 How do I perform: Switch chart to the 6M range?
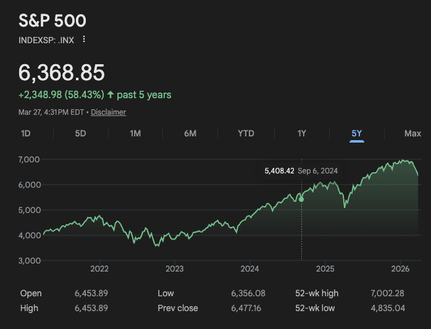coord(190,133)
